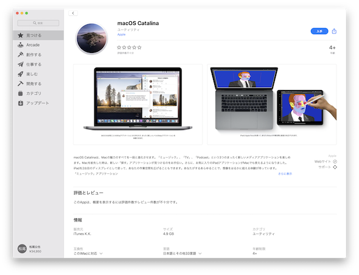The image size is (359, 275).
Task: Click the 4+ age rating at top
Action: [x=332, y=47]
